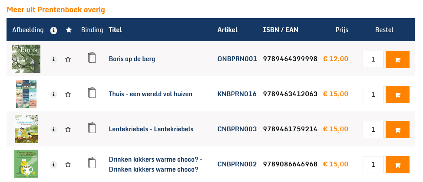423x182 pixels.
Task: Focus quantity field for Lentekriebels
Action: pyautogui.click(x=373, y=130)
